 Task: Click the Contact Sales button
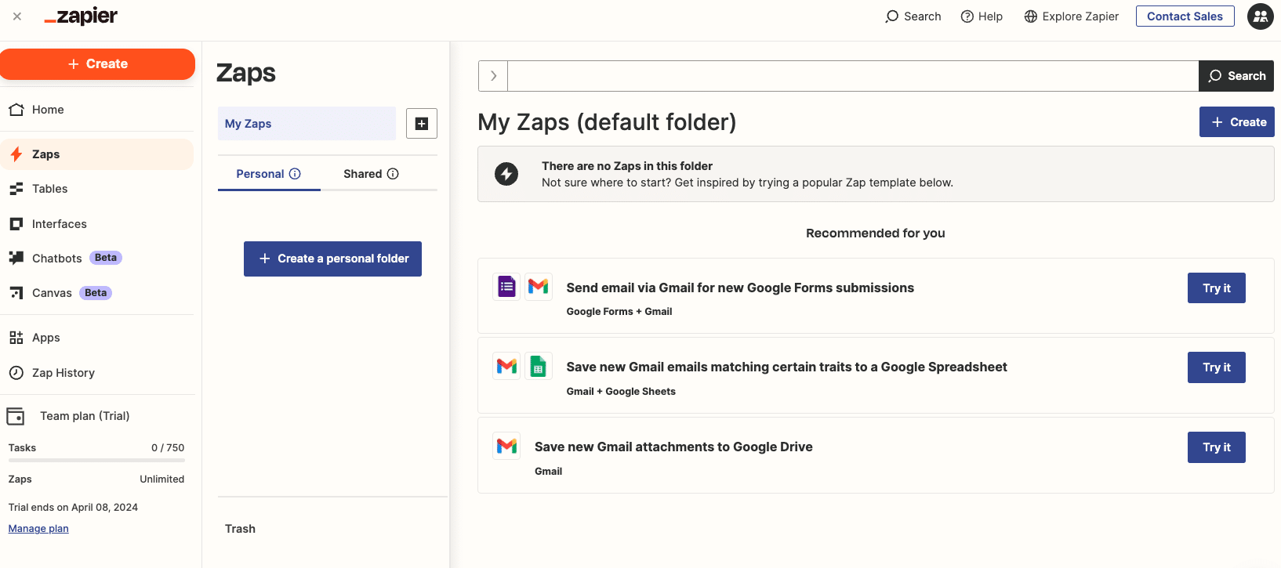[x=1185, y=16]
